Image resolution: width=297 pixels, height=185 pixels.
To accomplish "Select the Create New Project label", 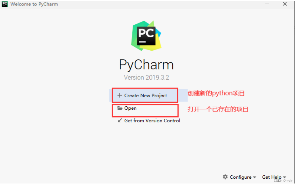I will (x=145, y=96).
